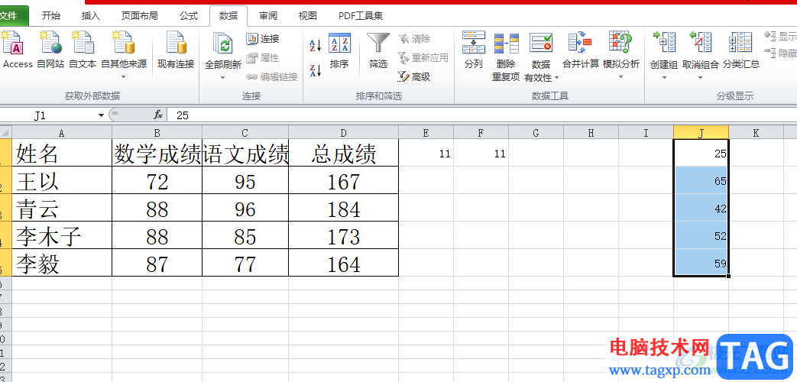This screenshot has width=797, height=382.
Task: Switch to the 审阅 tab
Action: [x=268, y=16]
